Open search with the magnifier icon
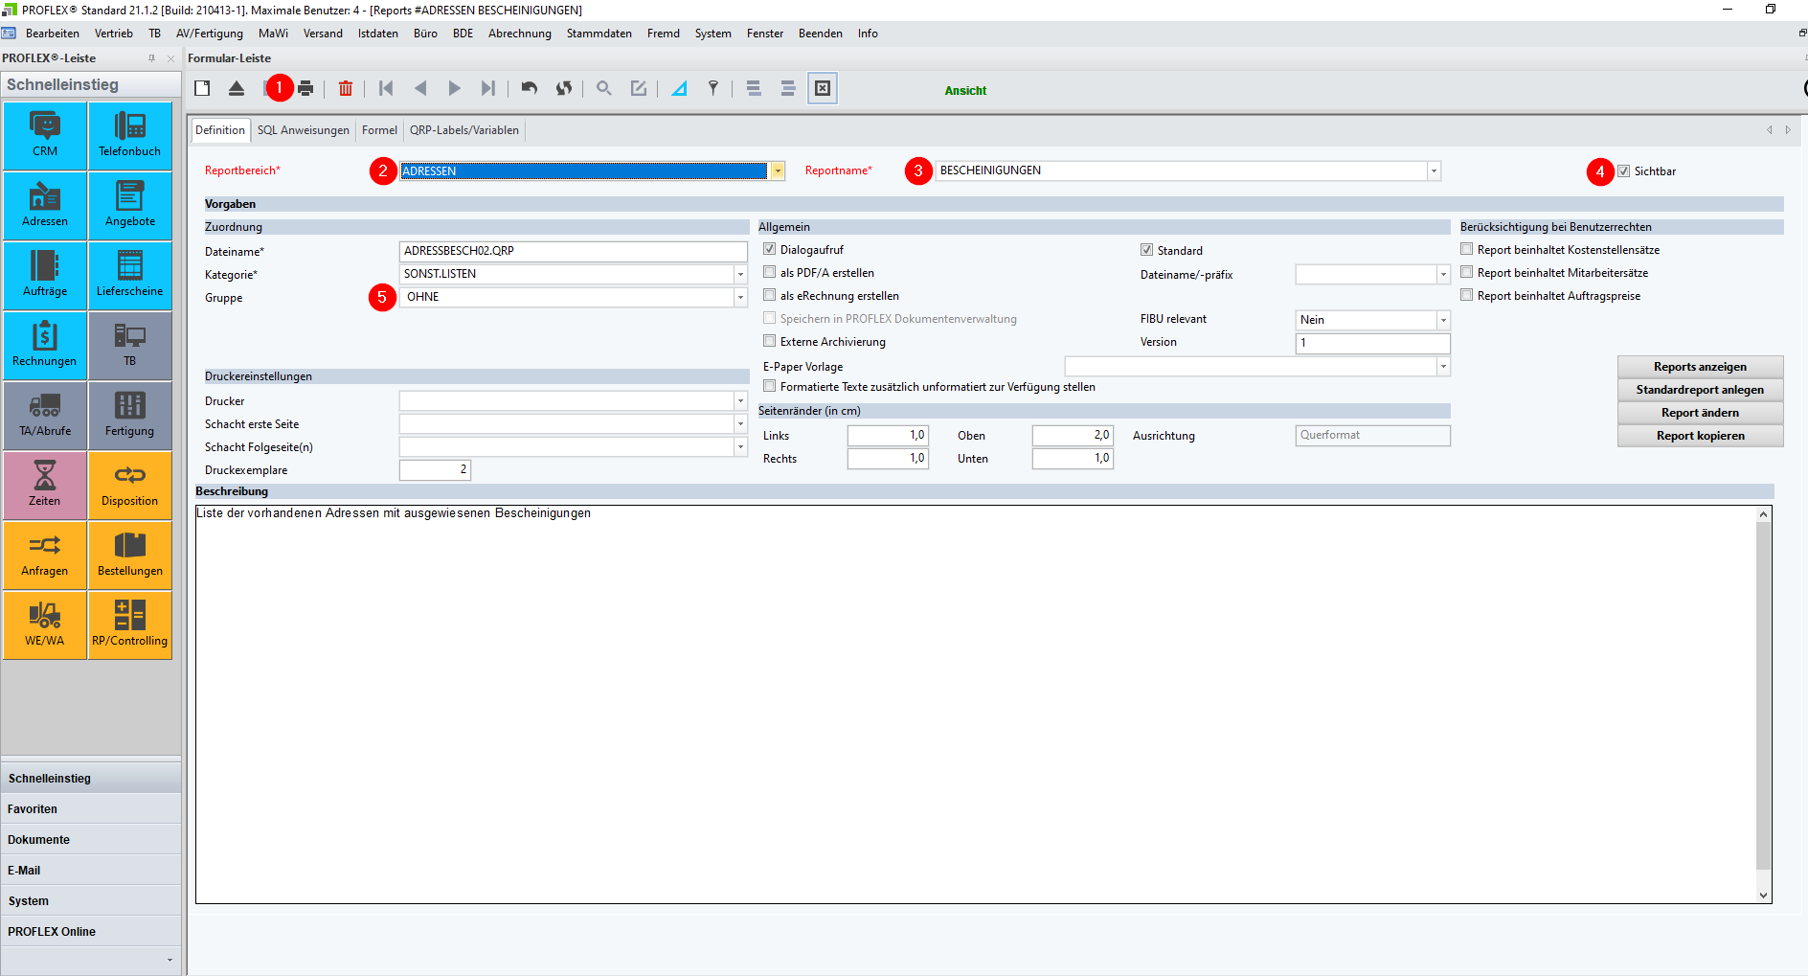The image size is (1808, 976). click(603, 89)
